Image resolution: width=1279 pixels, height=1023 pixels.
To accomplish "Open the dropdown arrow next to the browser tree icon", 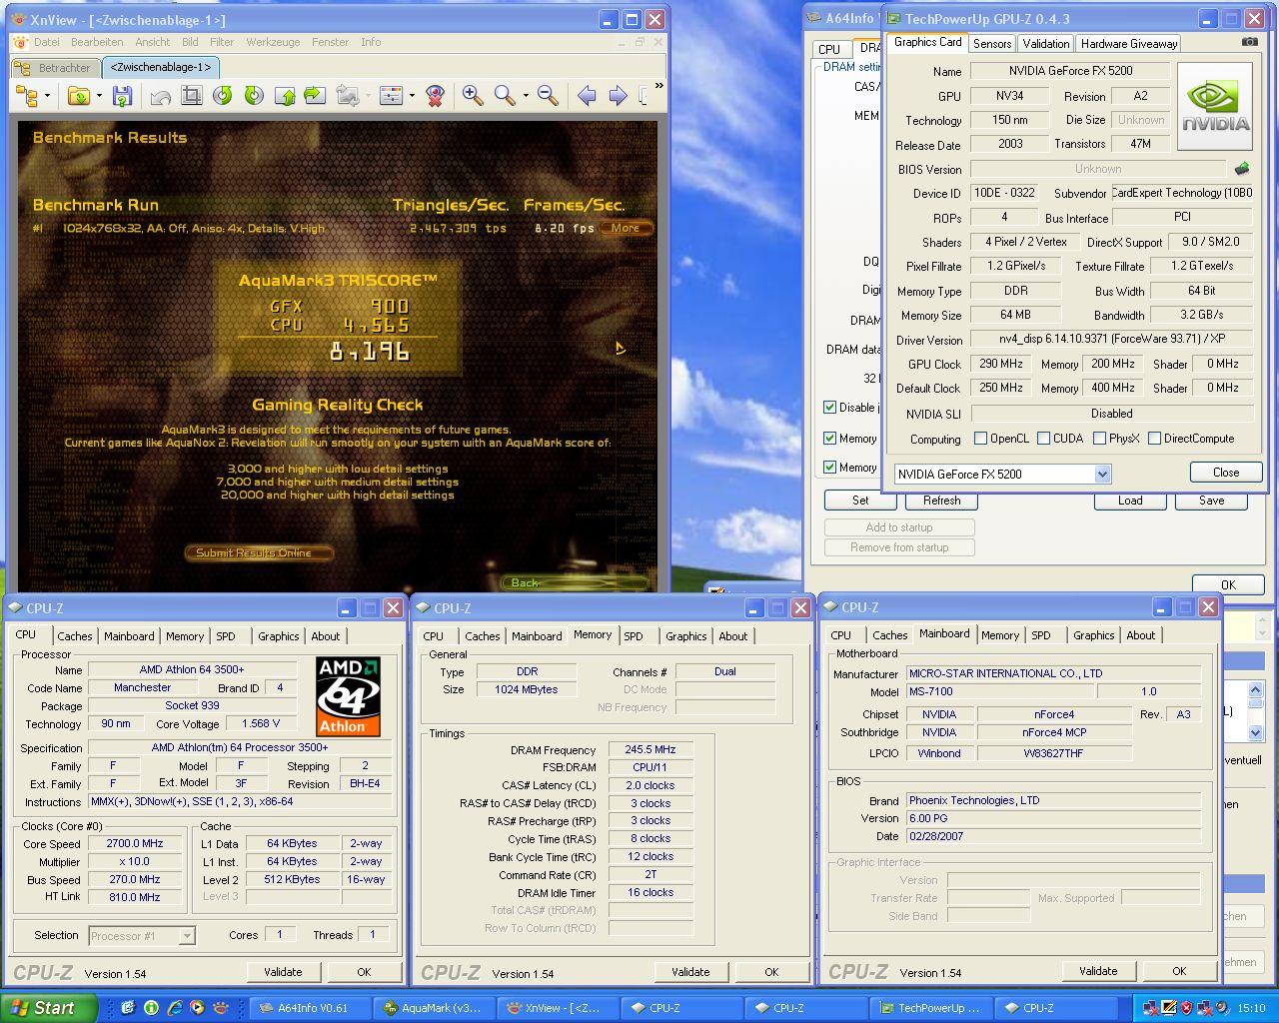I will click(47, 96).
